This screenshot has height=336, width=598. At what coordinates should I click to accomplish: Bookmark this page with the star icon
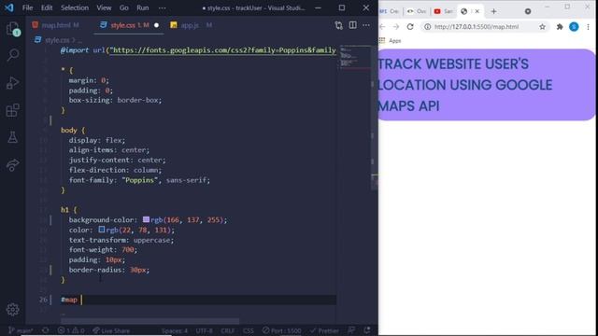pos(542,27)
